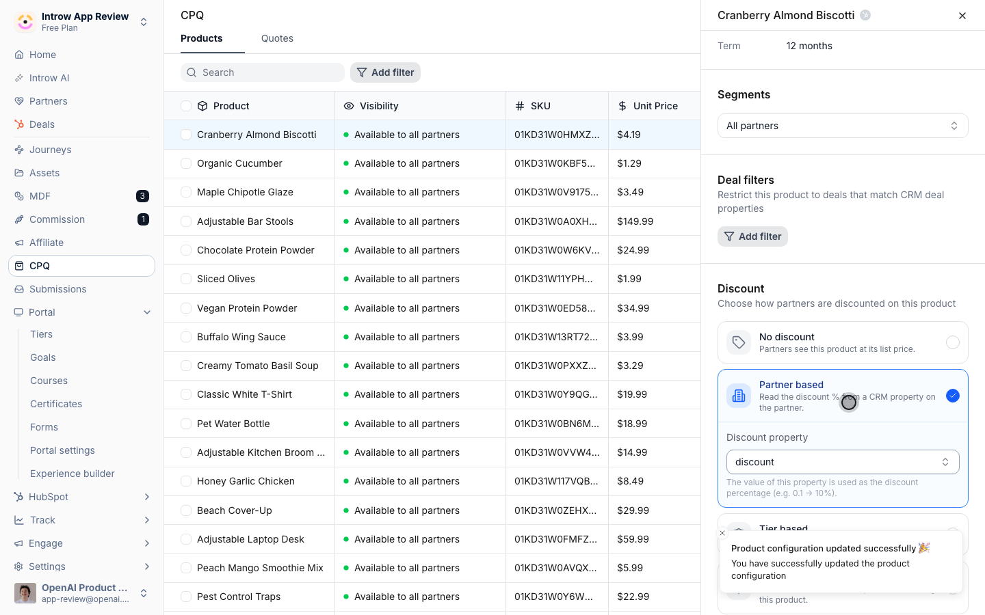Open Goals under Portal
This screenshot has height=615, width=985.
click(43, 357)
